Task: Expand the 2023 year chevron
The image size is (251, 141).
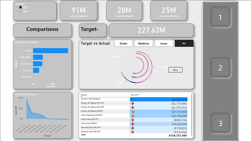Action: coord(17,7)
